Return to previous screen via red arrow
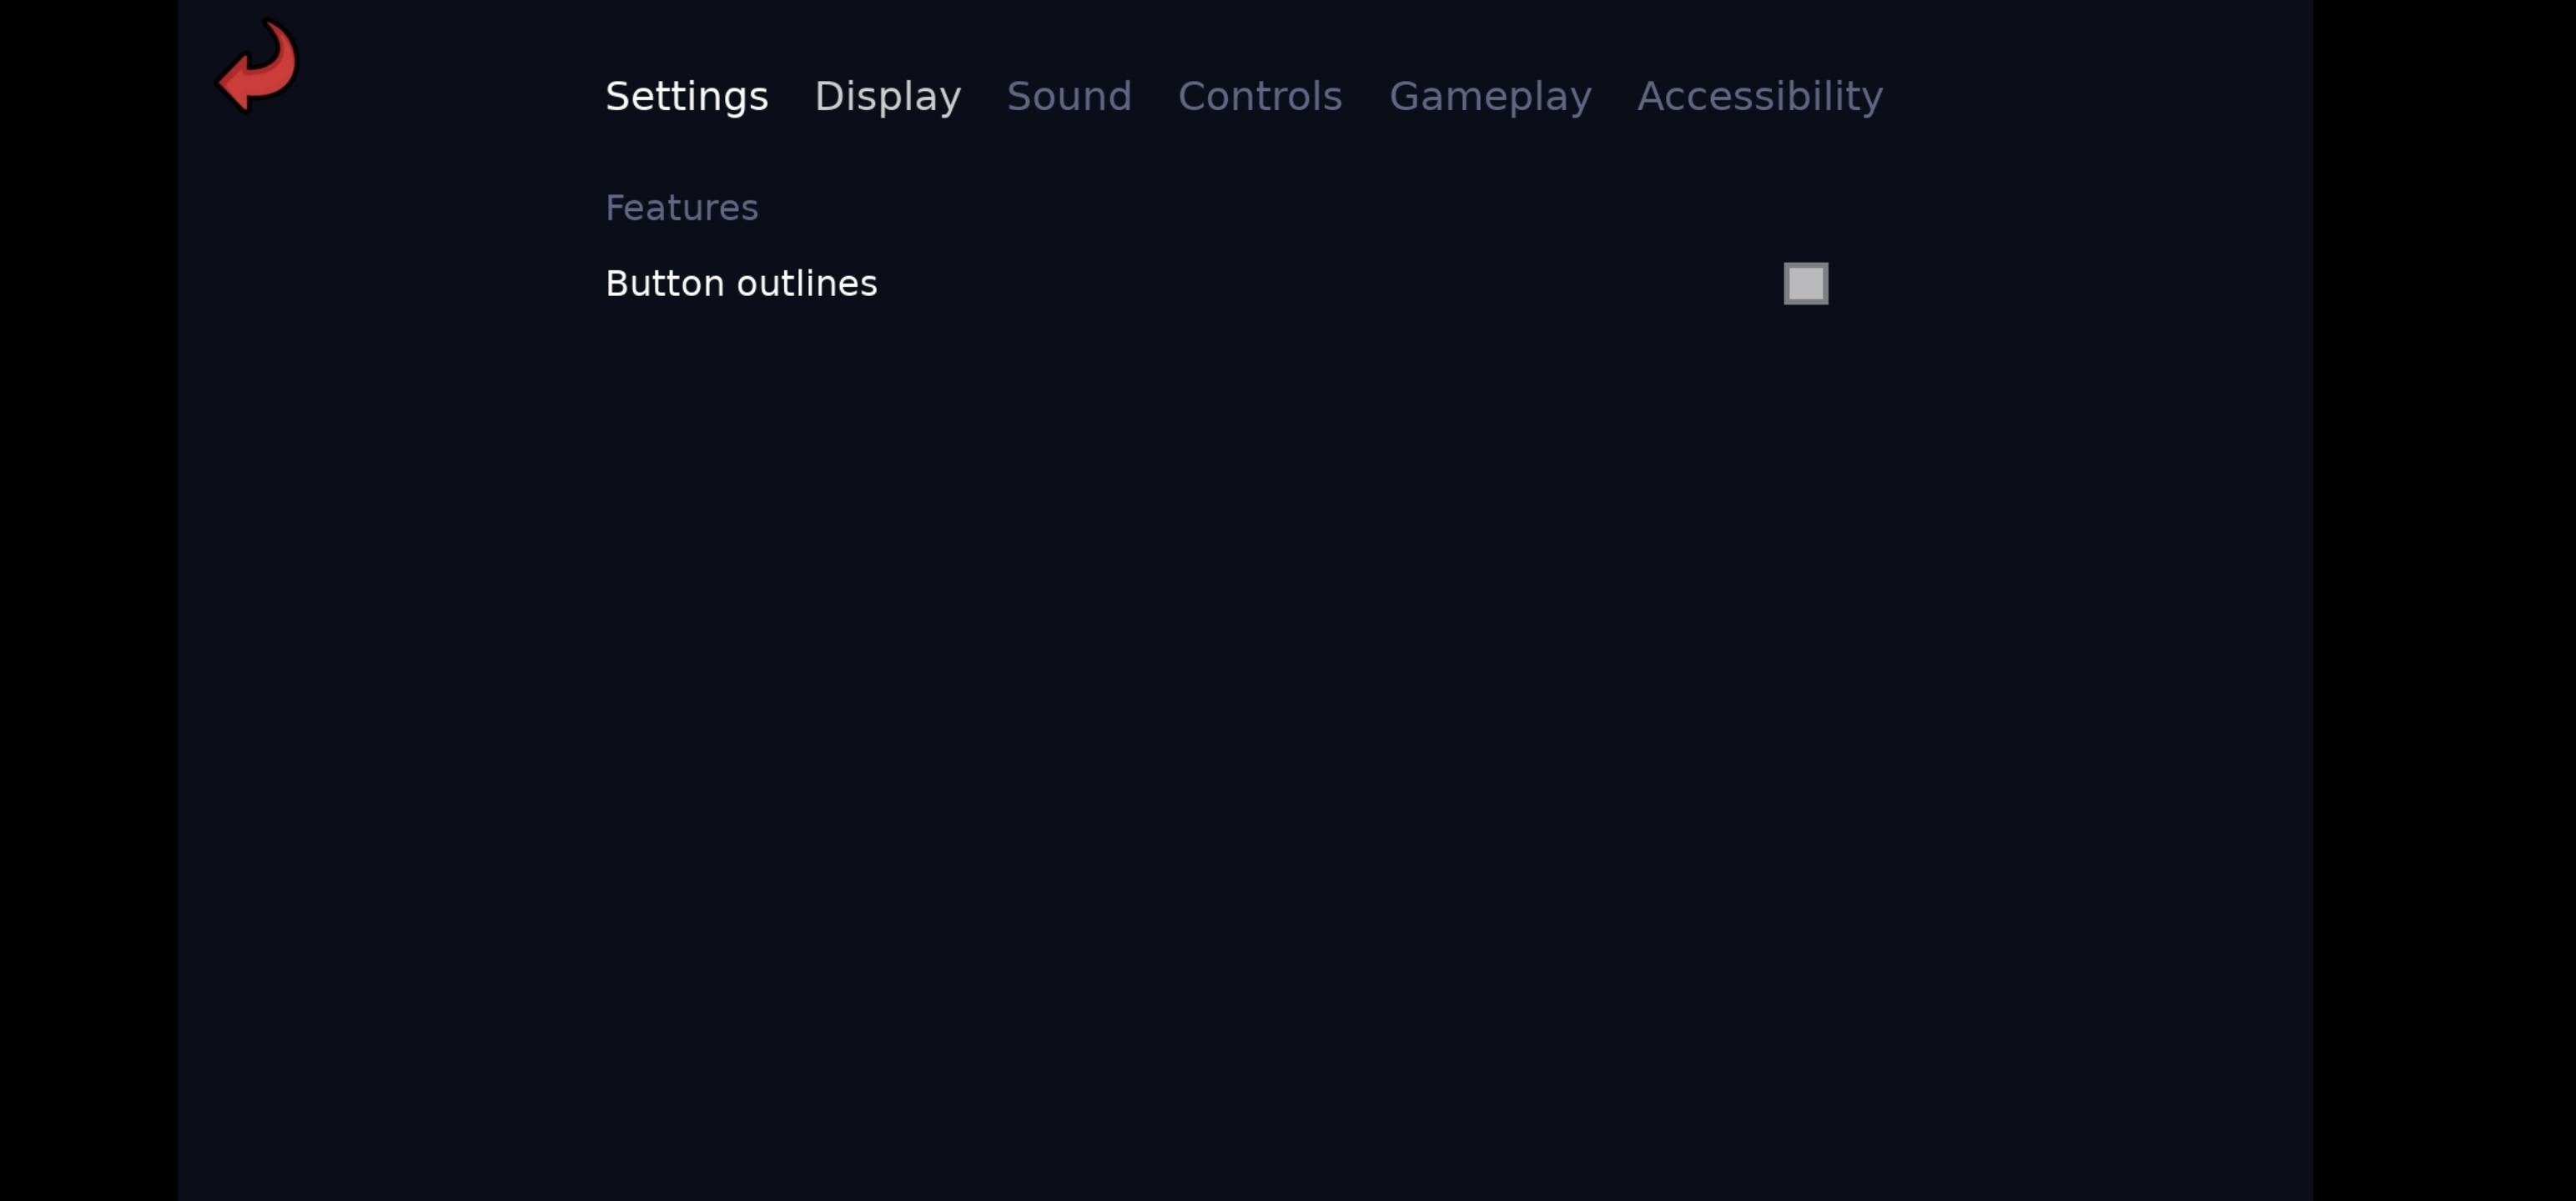Screen dimensions: 2576x1201 coord(257,66)
